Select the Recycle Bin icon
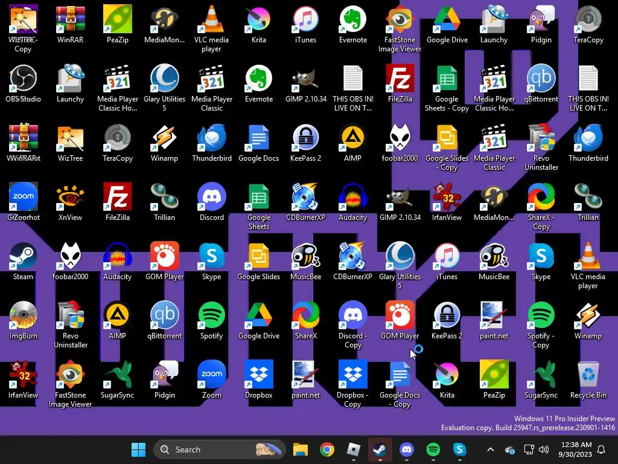 point(588,379)
